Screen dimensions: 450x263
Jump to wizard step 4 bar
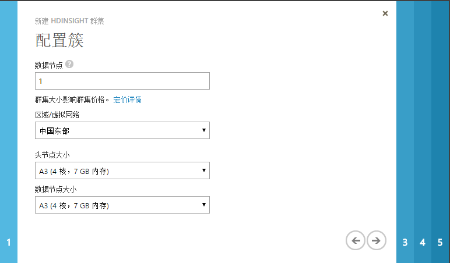[423, 131]
